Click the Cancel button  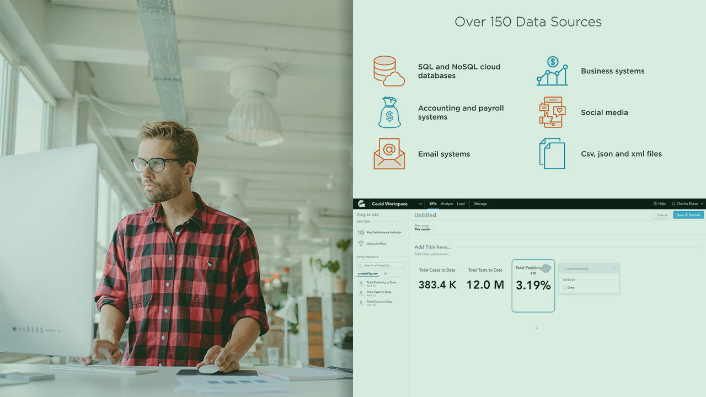click(x=662, y=215)
